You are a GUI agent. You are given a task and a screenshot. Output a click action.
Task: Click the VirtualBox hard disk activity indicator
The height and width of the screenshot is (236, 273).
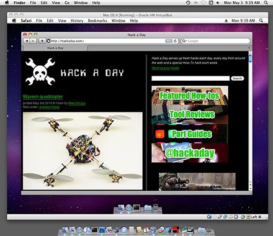(x=209, y=217)
